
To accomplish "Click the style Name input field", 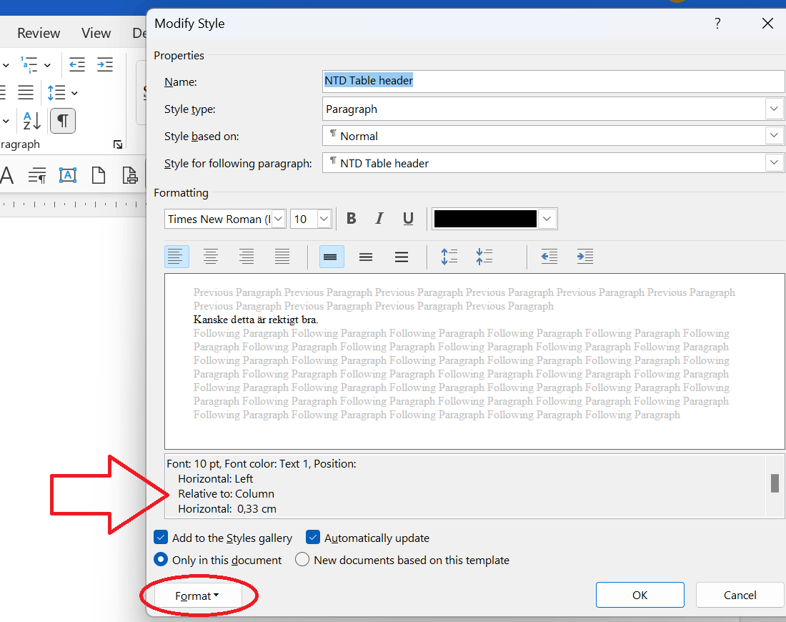I will tap(553, 82).
